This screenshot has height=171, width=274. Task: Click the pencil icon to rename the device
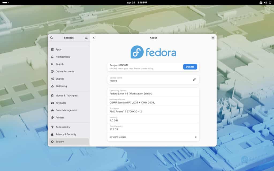195,79
